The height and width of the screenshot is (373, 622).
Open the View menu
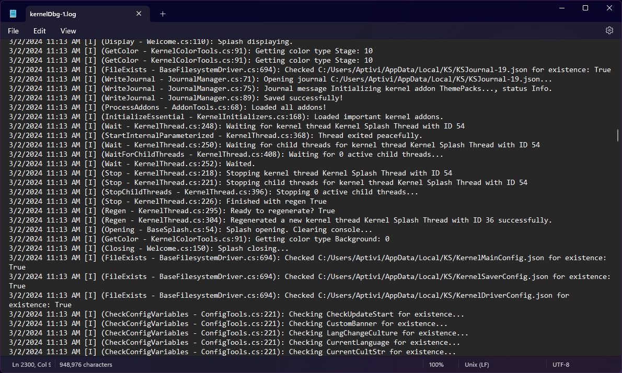tap(68, 31)
